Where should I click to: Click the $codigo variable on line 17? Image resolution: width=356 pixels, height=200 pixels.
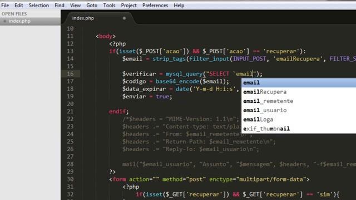point(134,81)
